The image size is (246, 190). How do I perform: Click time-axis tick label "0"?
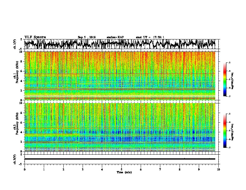click(25, 170)
